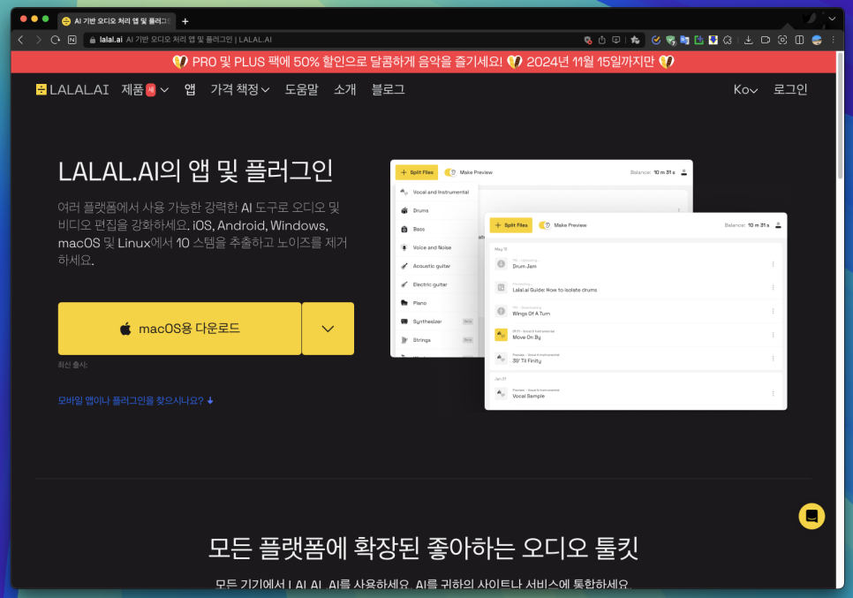Click the green plus-square extension icon

[698, 40]
